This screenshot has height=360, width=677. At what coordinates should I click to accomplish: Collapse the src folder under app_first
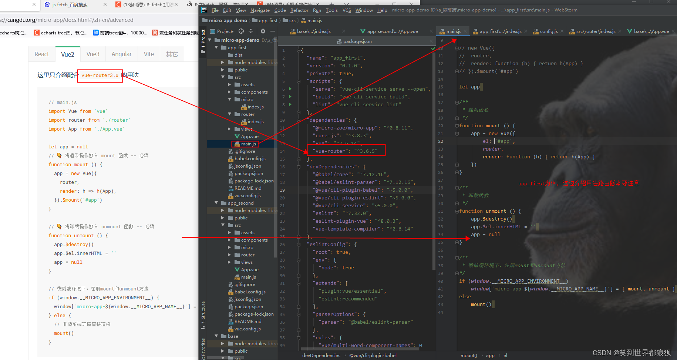pos(223,77)
